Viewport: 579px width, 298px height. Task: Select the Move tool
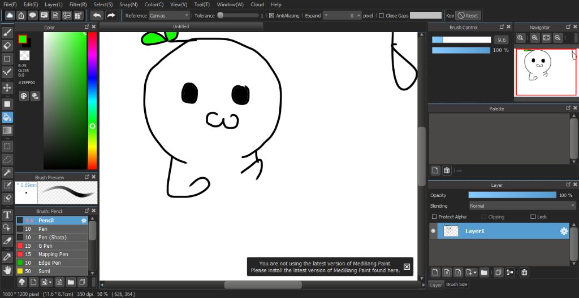point(7,88)
